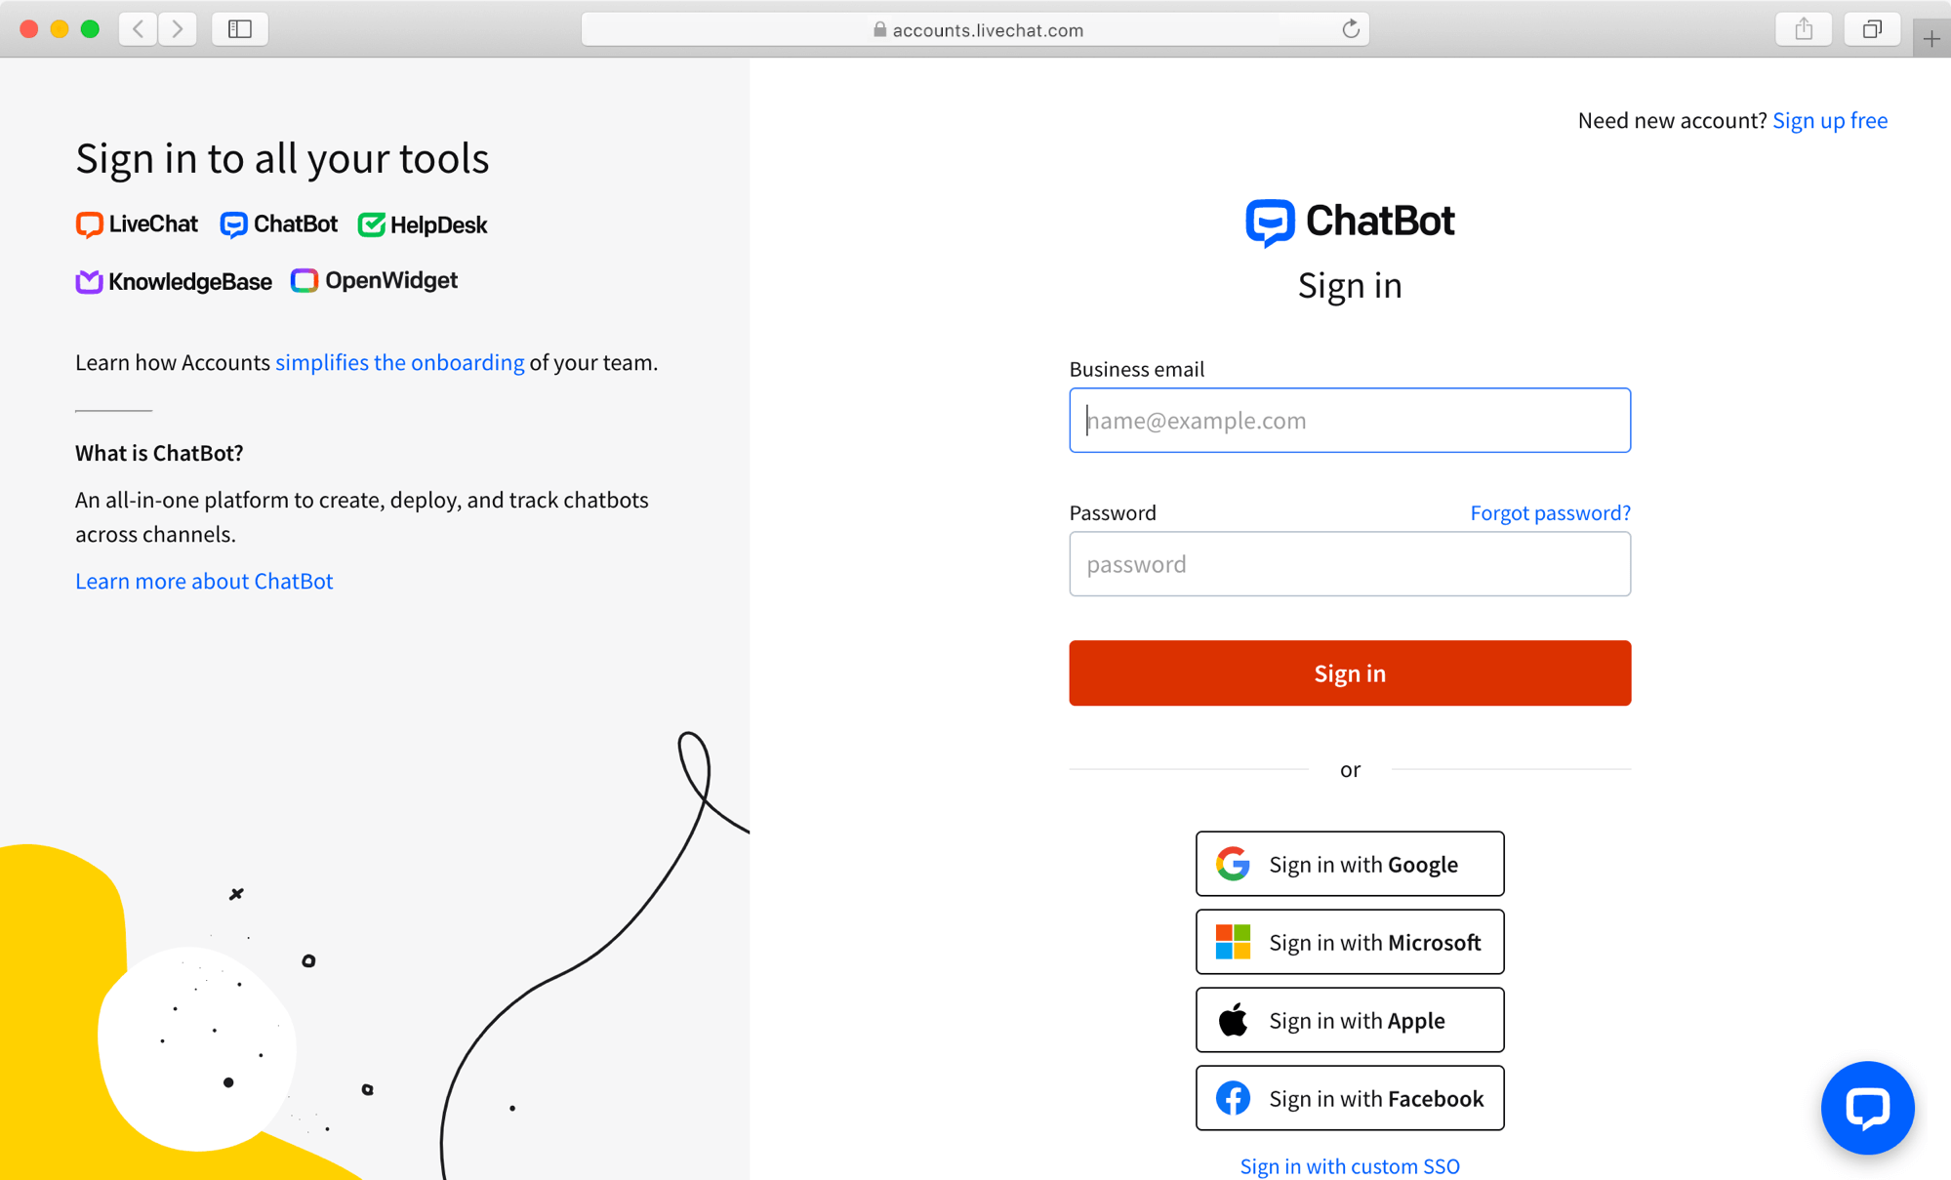Image resolution: width=1951 pixels, height=1180 pixels.
Task: Click the simplifies the onboarding link
Action: click(x=398, y=362)
